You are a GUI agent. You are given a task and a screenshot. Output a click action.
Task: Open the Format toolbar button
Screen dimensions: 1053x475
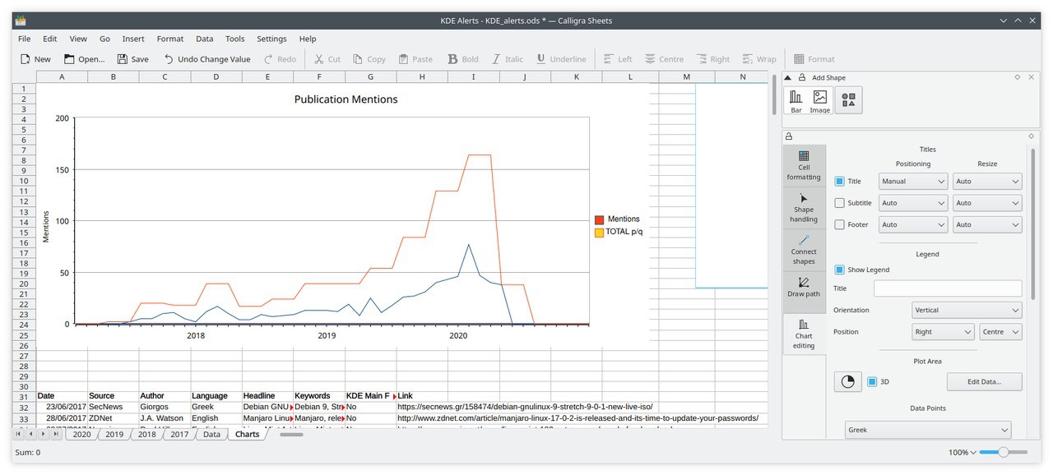[814, 59]
